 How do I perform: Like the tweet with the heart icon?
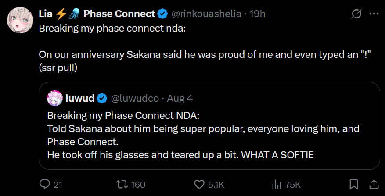tap(200, 184)
